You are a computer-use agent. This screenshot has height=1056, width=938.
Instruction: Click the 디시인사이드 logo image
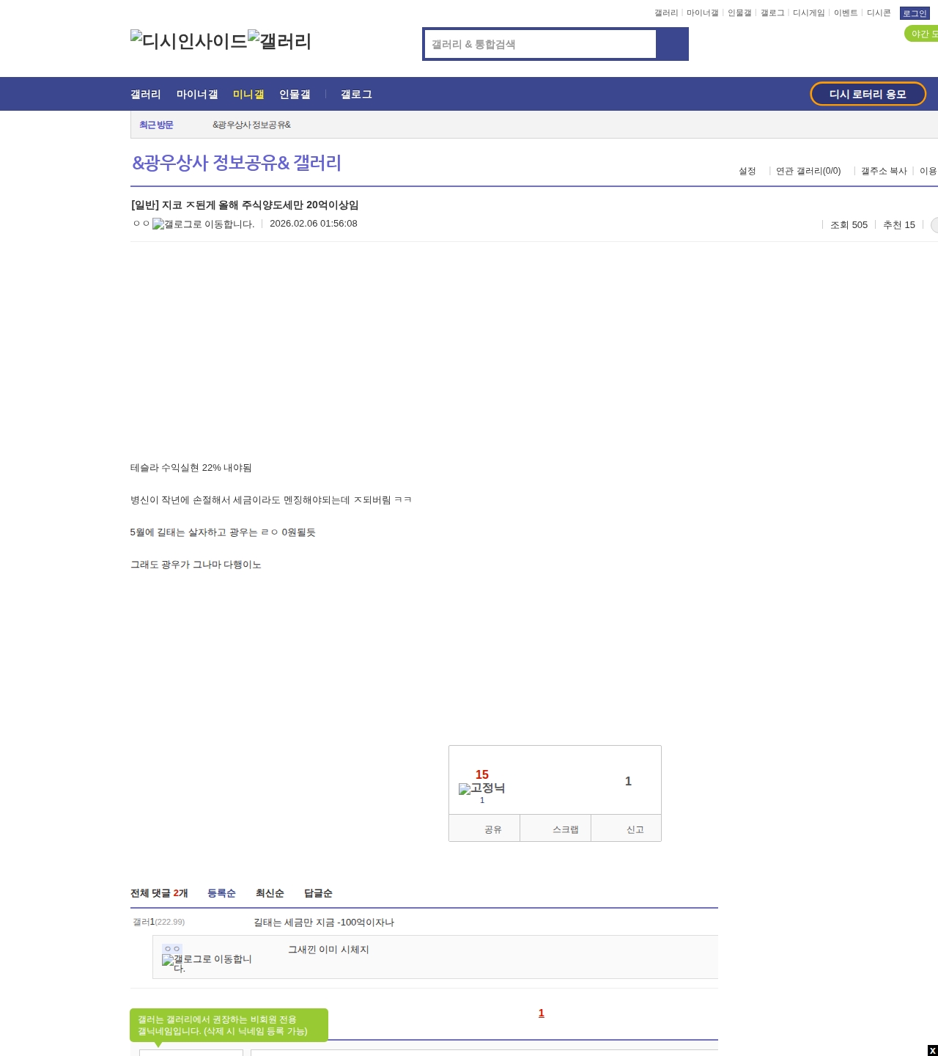click(x=188, y=41)
